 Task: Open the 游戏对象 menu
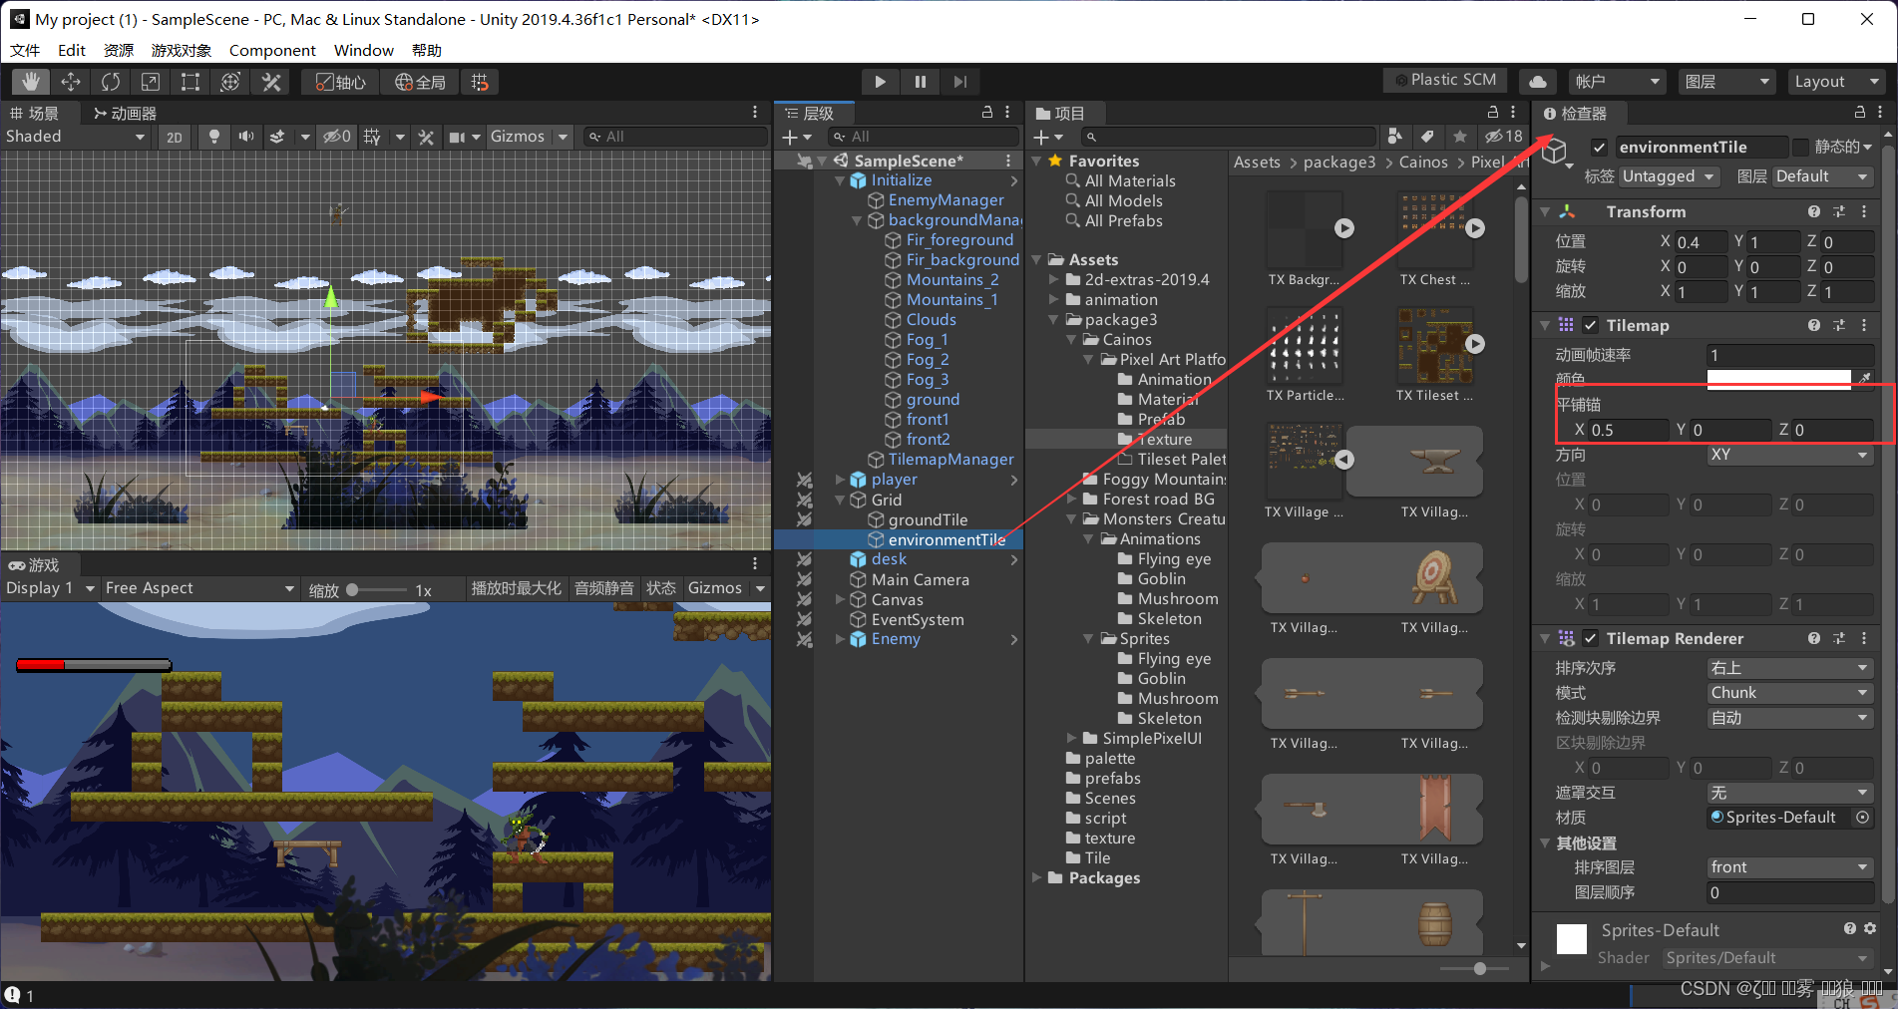pyautogui.click(x=181, y=50)
